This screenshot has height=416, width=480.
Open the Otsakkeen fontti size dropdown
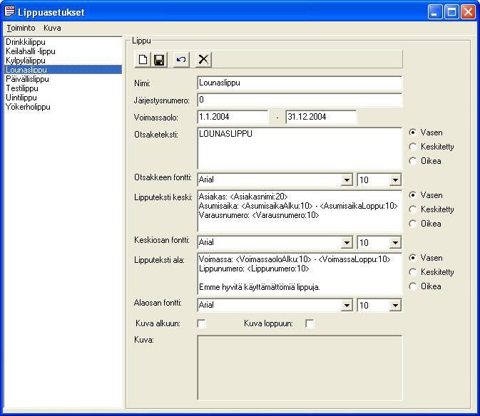tap(395, 180)
